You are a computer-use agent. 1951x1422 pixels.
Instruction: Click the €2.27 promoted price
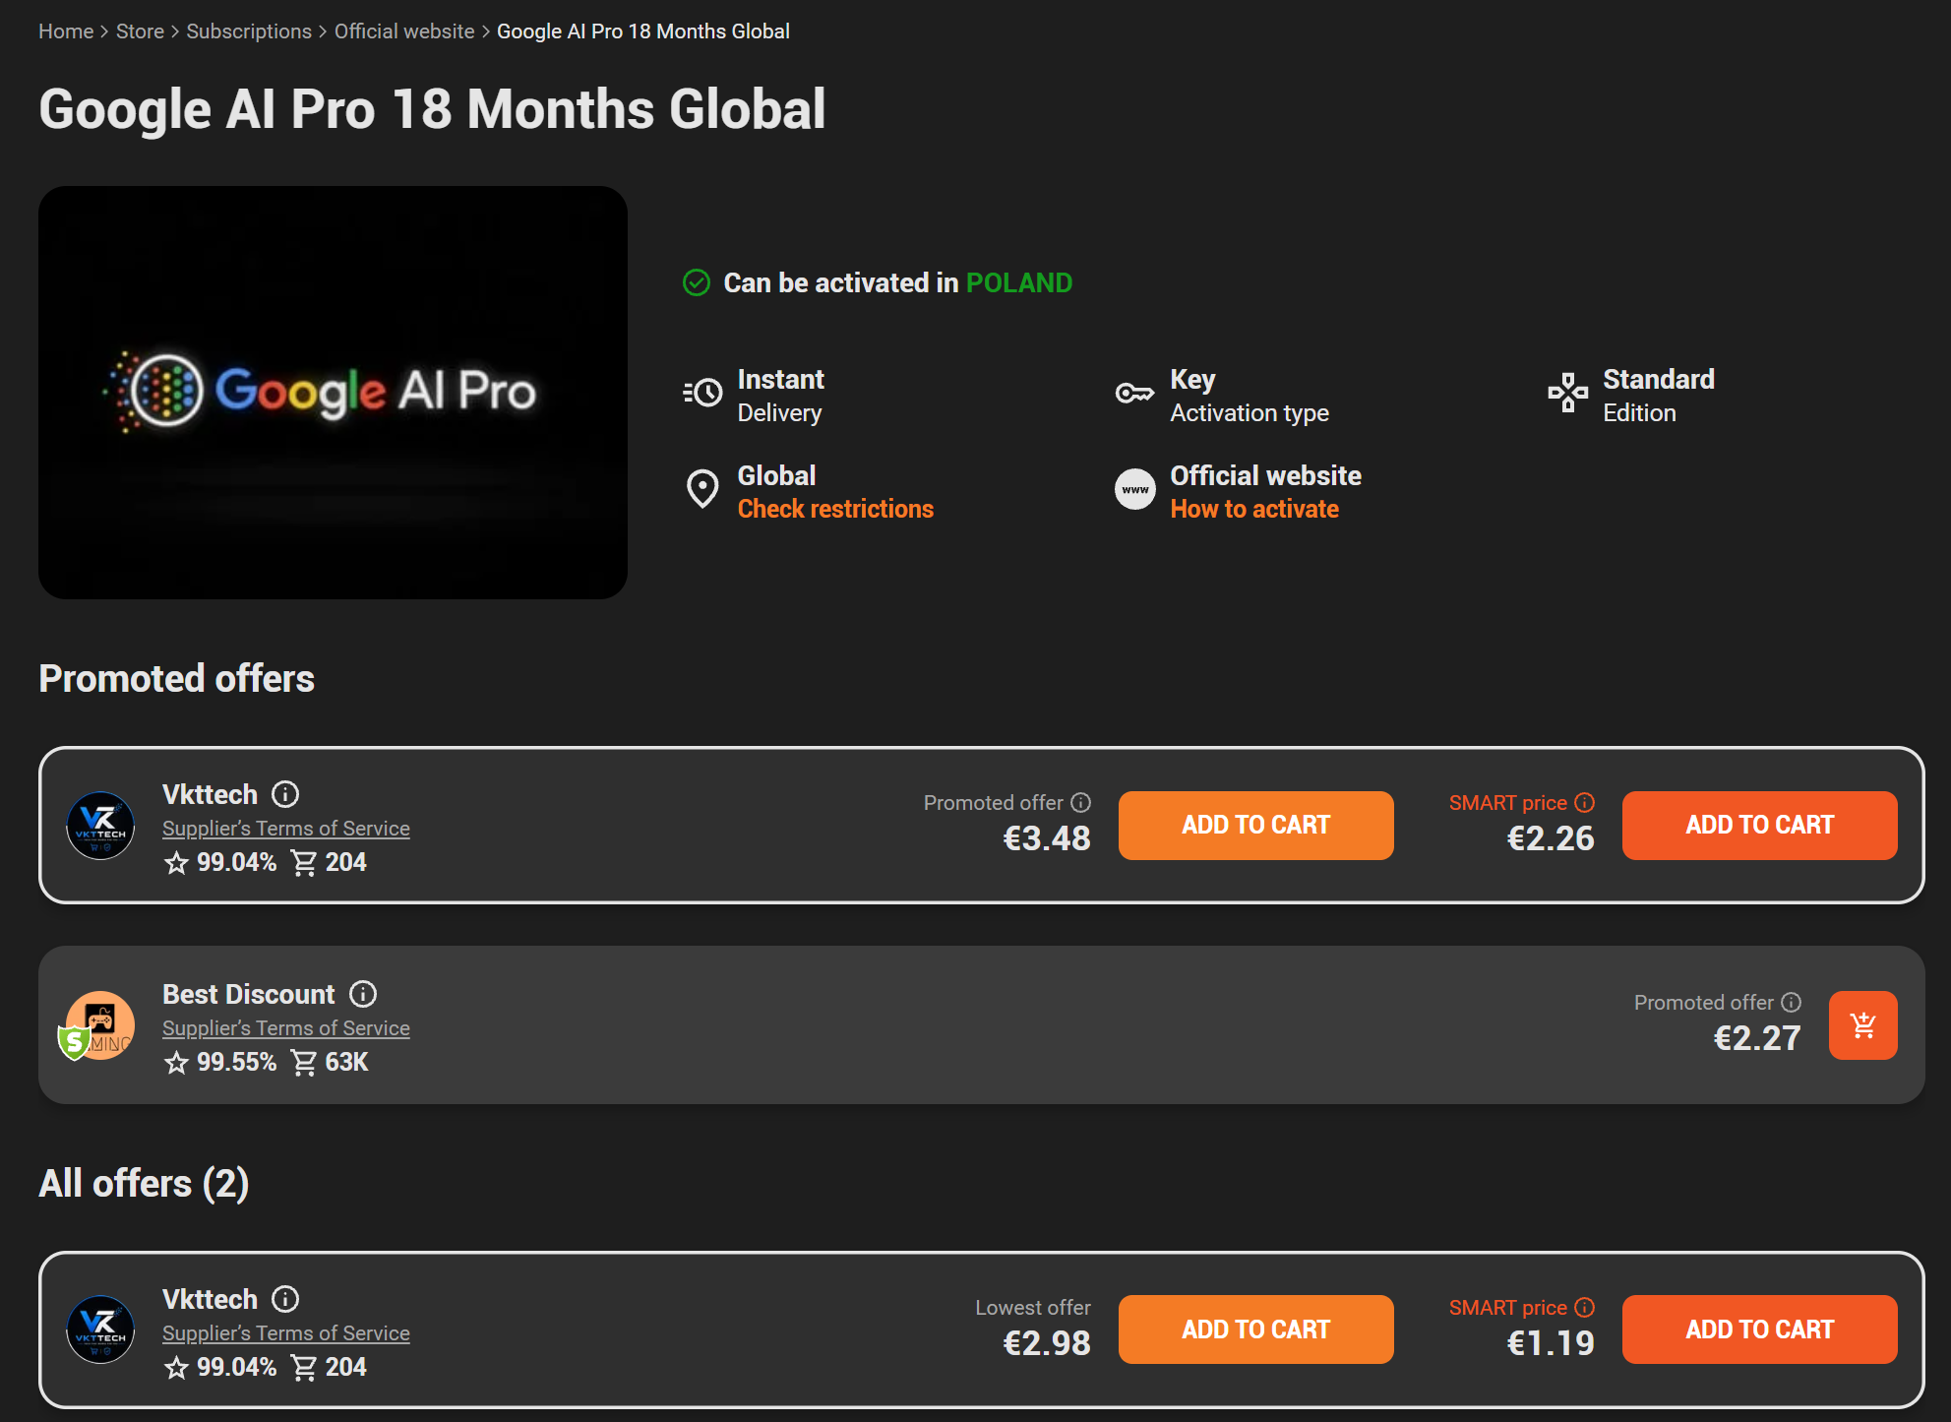coord(1757,1038)
